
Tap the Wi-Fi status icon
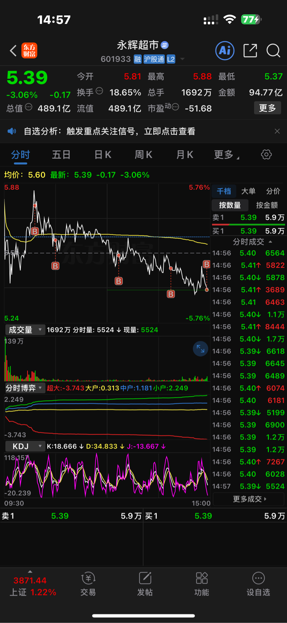click(x=229, y=19)
